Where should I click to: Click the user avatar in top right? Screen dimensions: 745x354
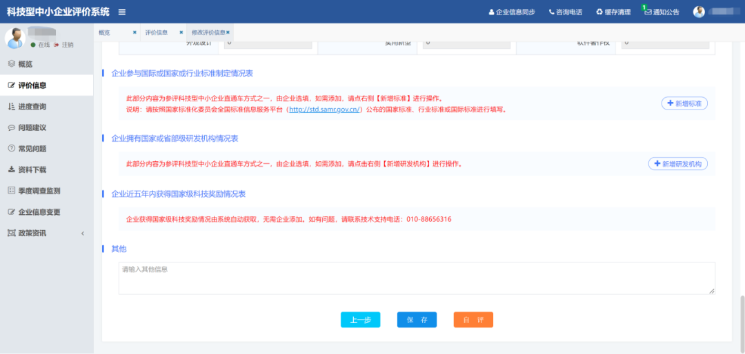tap(699, 12)
